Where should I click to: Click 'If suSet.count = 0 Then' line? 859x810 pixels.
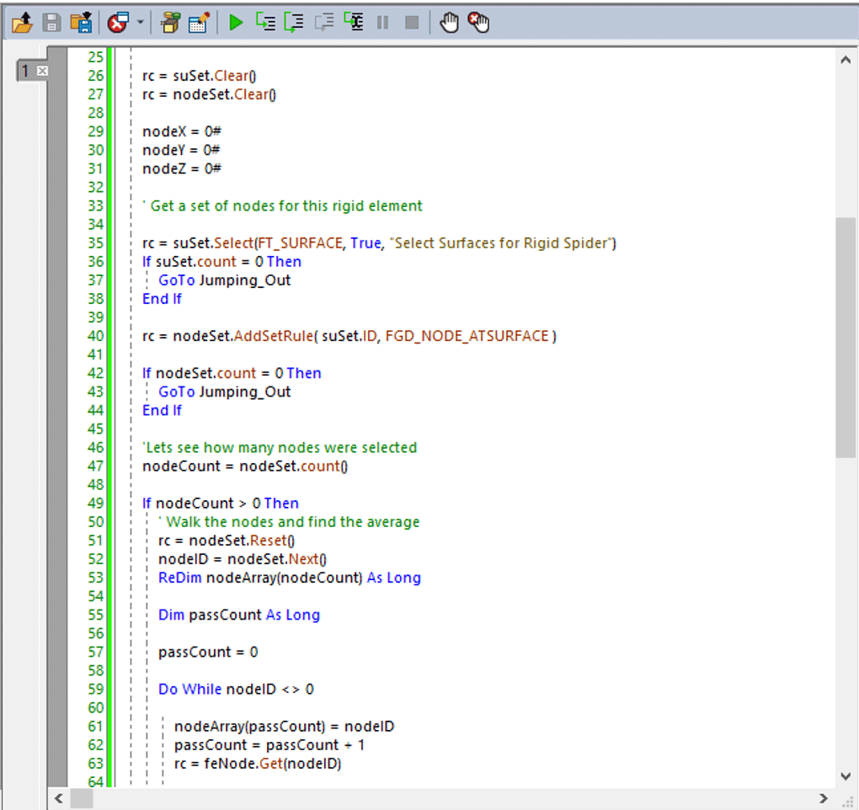221,262
